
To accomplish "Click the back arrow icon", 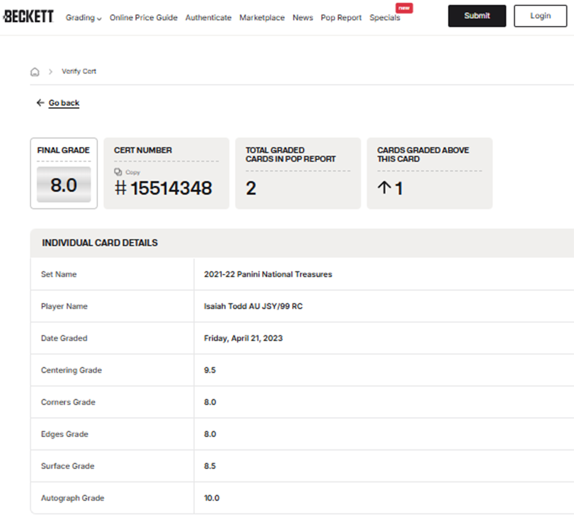I will [40, 103].
